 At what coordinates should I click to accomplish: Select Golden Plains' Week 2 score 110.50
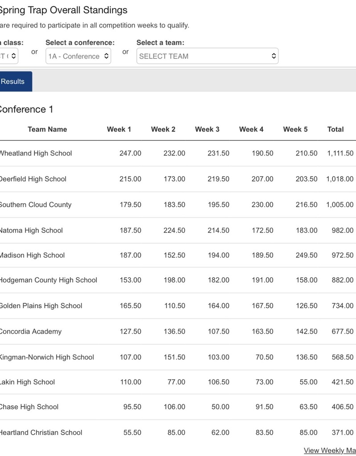(x=175, y=305)
